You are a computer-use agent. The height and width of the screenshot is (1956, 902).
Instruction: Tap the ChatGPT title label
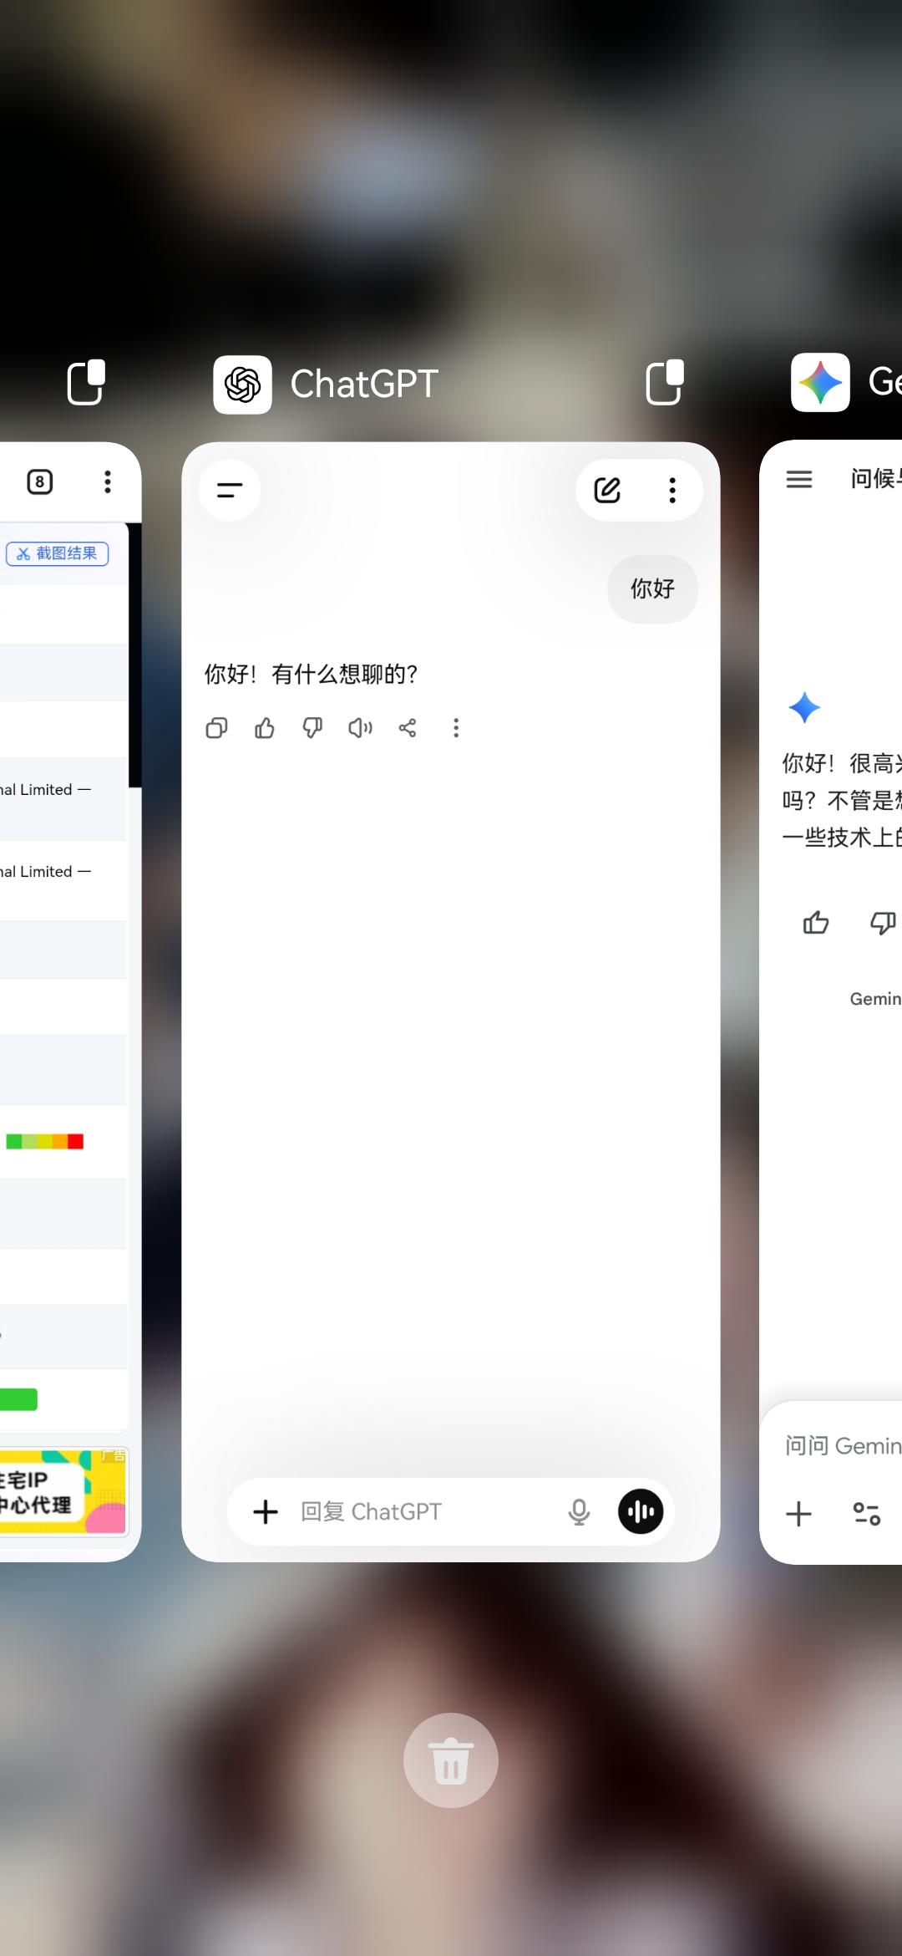364,385
